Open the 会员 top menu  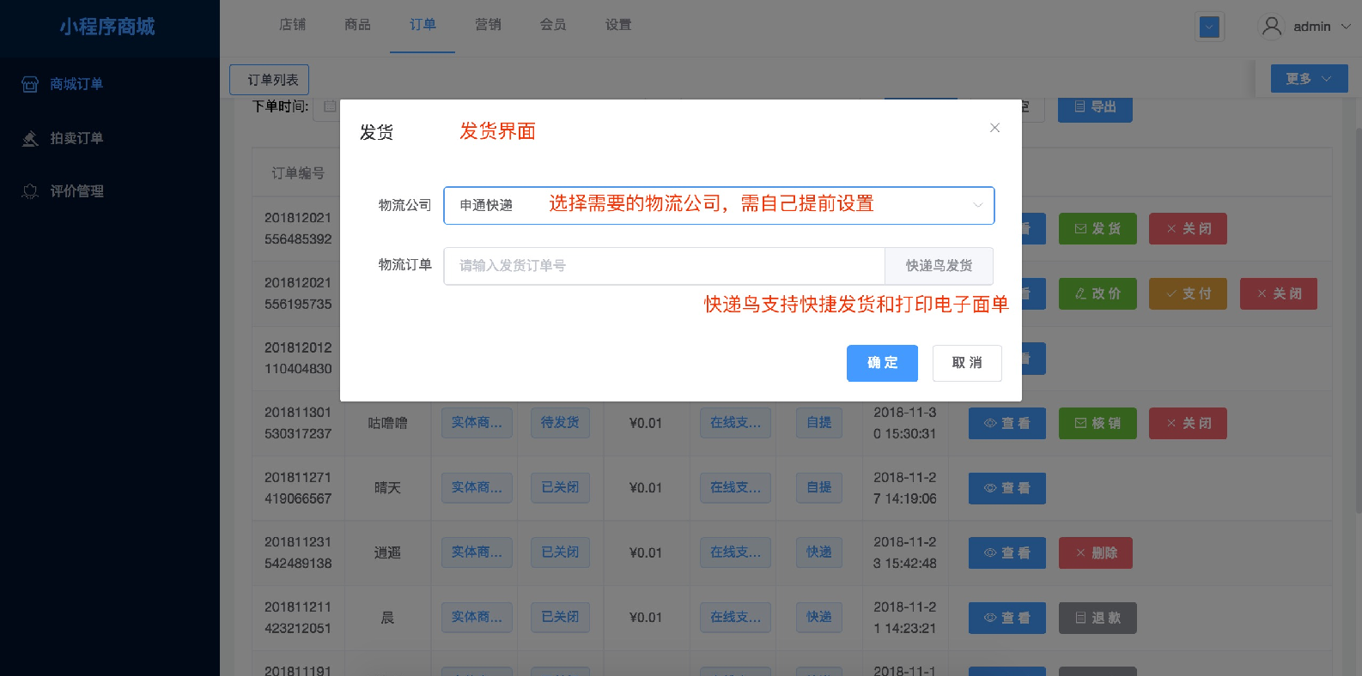553,25
